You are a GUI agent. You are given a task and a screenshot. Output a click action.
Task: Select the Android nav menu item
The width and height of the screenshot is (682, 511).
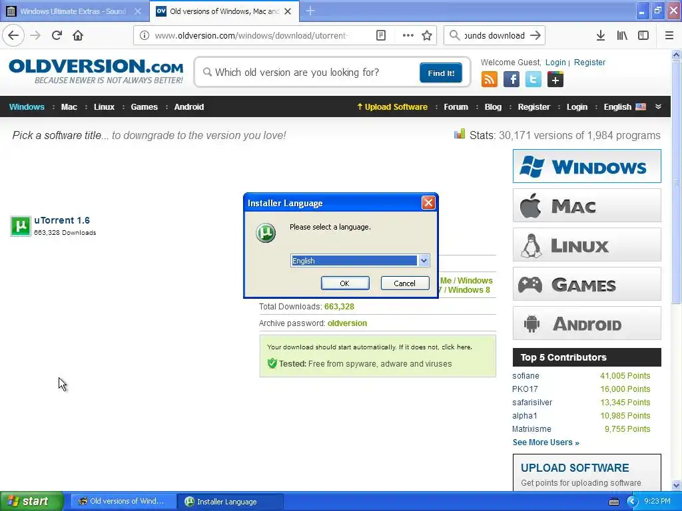(x=188, y=107)
